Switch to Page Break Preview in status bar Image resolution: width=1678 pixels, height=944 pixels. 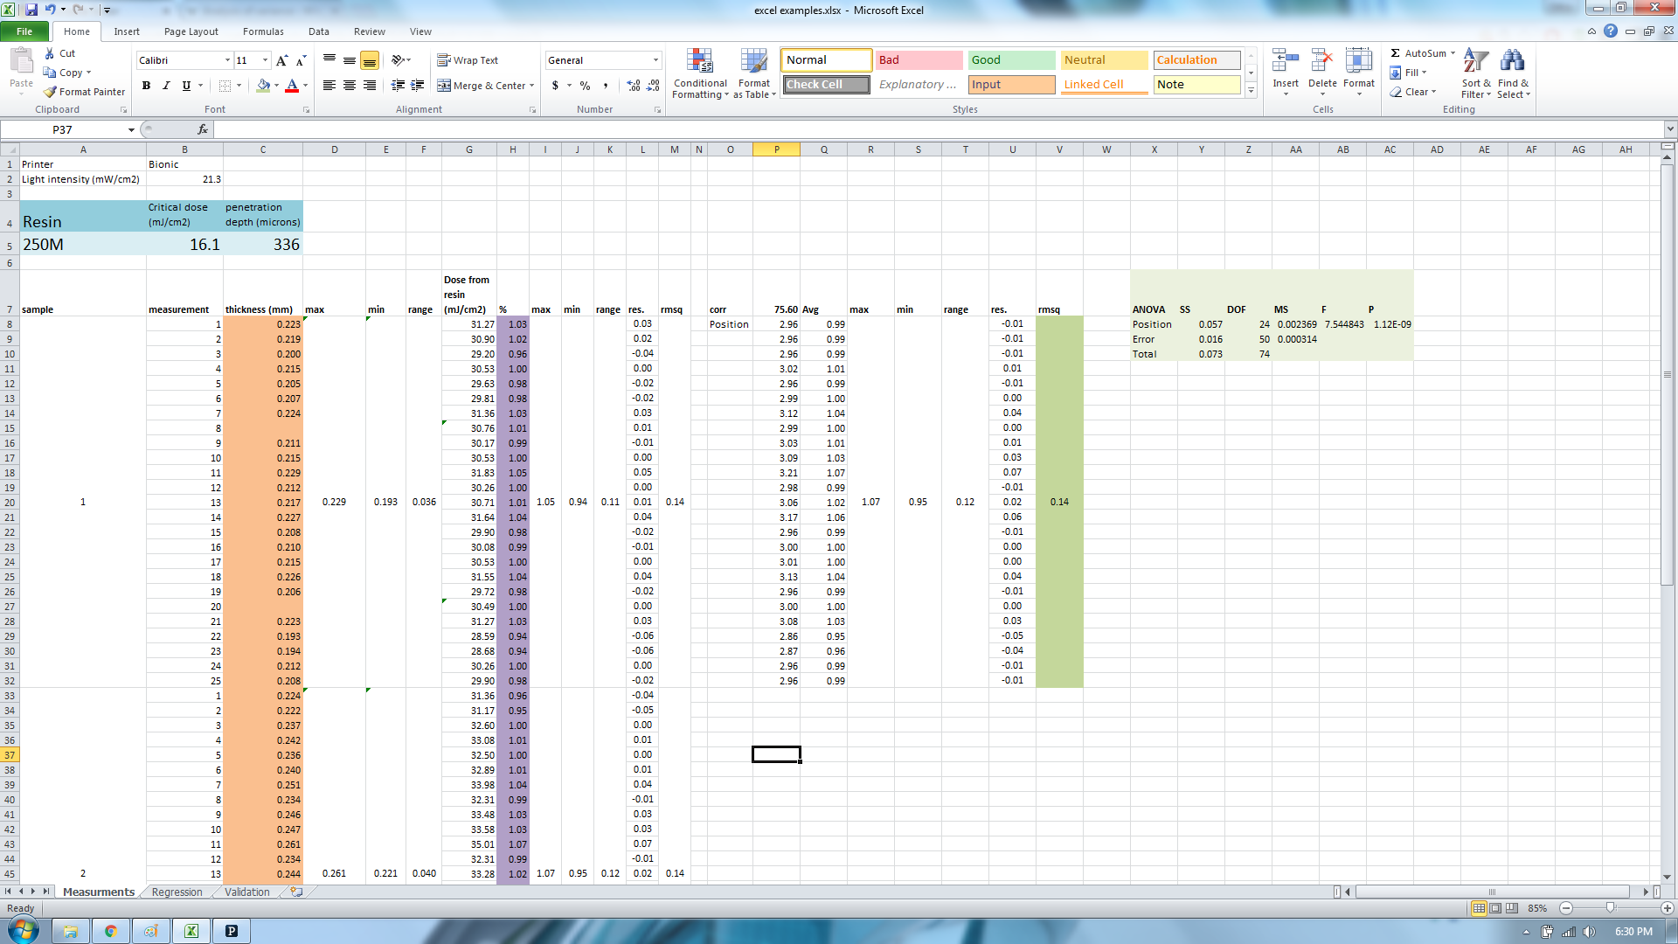tap(1512, 908)
